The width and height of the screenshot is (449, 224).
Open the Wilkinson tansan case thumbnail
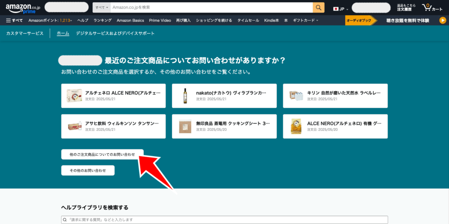point(75,126)
